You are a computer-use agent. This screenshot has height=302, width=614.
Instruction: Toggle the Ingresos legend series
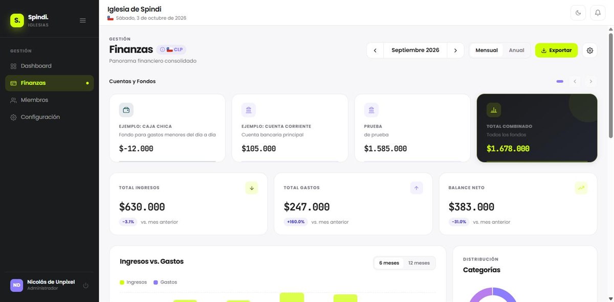(133, 282)
